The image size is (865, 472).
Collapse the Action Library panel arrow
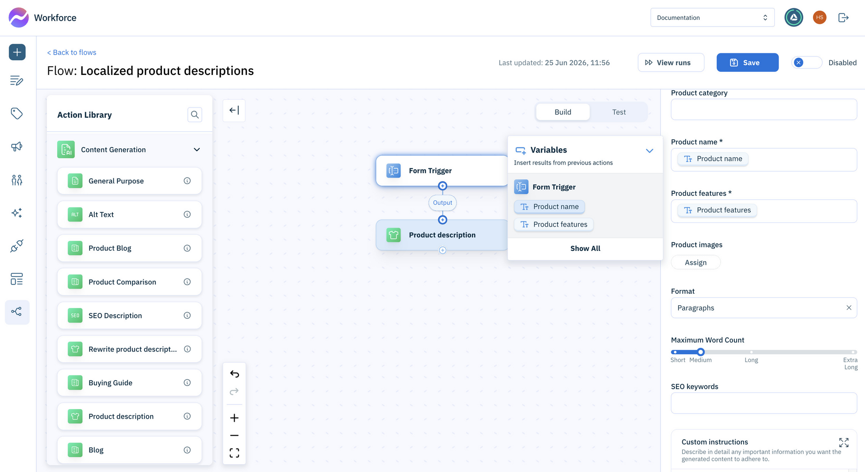[x=234, y=110]
